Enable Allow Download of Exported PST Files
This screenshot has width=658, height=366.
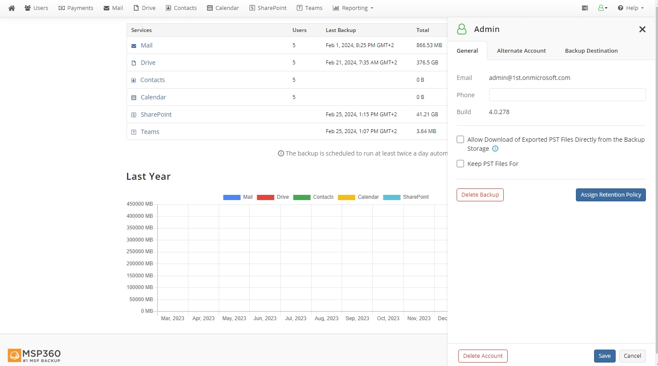pos(461,140)
